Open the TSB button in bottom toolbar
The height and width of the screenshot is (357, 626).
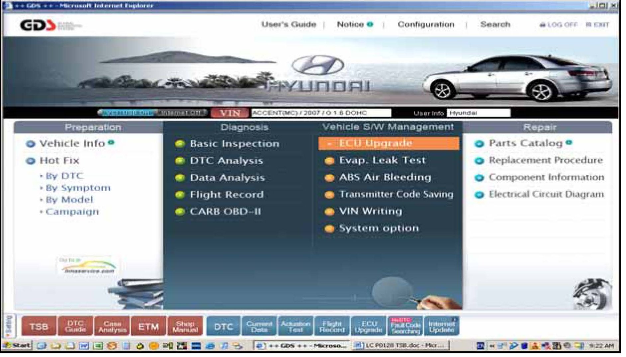pos(39,326)
